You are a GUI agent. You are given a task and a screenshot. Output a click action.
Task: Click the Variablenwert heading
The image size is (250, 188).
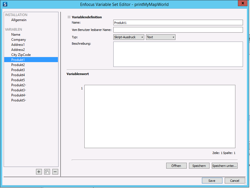click(x=78, y=74)
